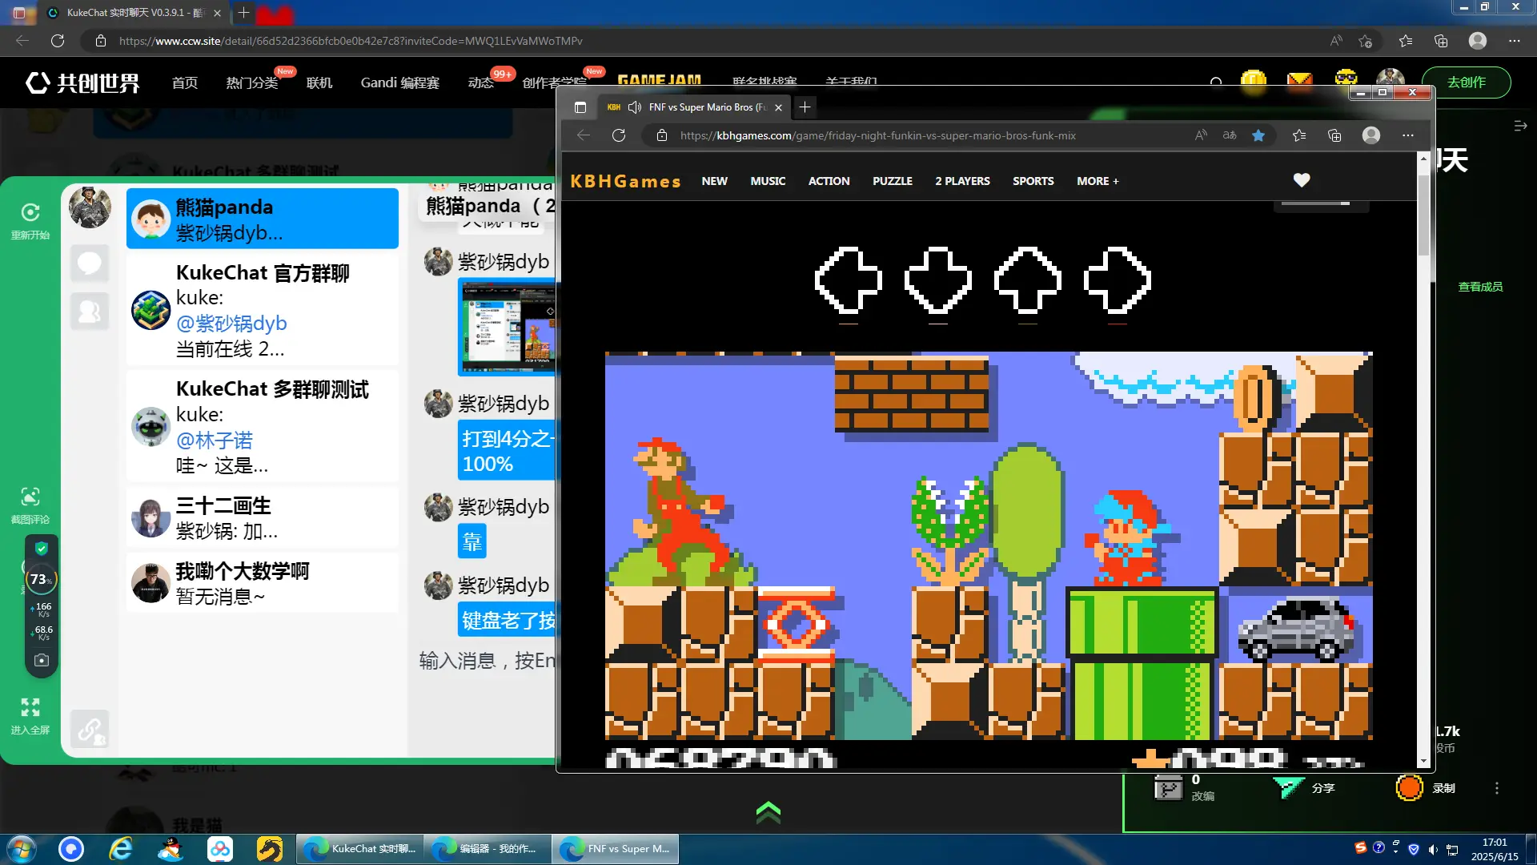1537x865 pixels.
Task: Click the 改编 remix icon below the game
Action: [1169, 788]
